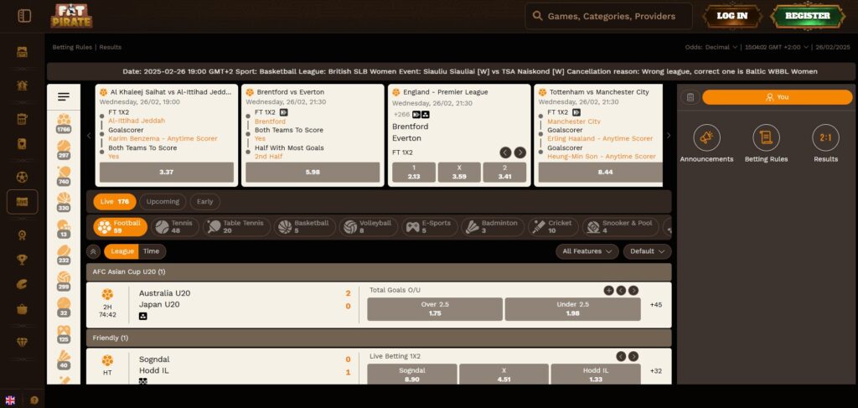Image resolution: width=858 pixels, height=408 pixels.
Task: Click the Games, Categories, Providers search field
Action: point(609,16)
